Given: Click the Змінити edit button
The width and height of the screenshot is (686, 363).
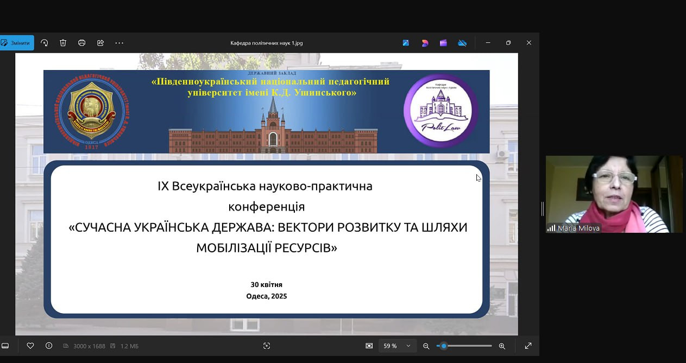Looking at the screenshot, I should pos(16,43).
